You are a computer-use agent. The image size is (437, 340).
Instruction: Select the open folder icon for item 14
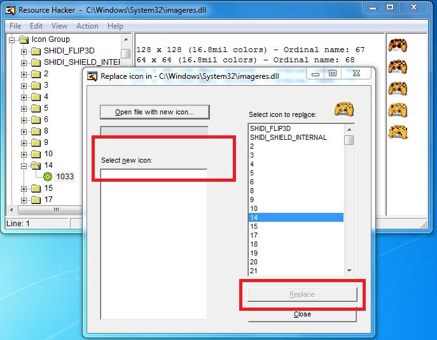point(36,165)
